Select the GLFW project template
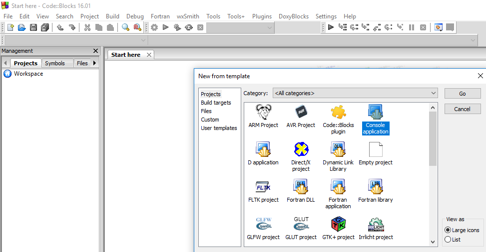Screen dimensions: 486x252 263,229
